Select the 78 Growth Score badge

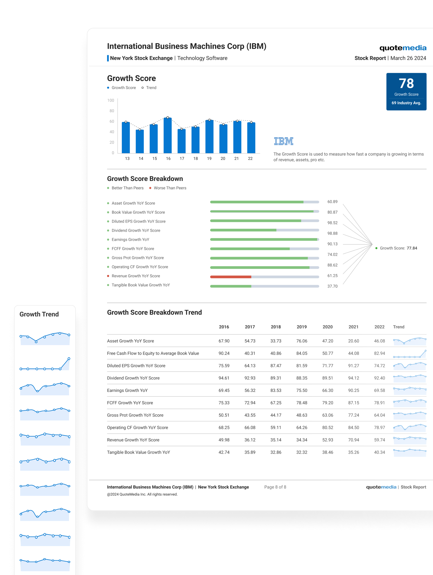[406, 91]
